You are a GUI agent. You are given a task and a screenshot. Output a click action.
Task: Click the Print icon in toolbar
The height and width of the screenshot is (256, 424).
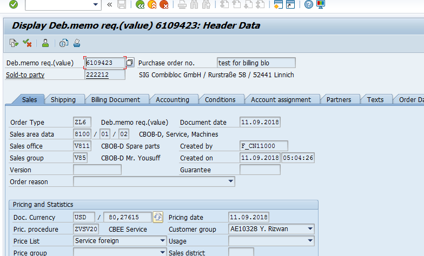click(182, 5)
